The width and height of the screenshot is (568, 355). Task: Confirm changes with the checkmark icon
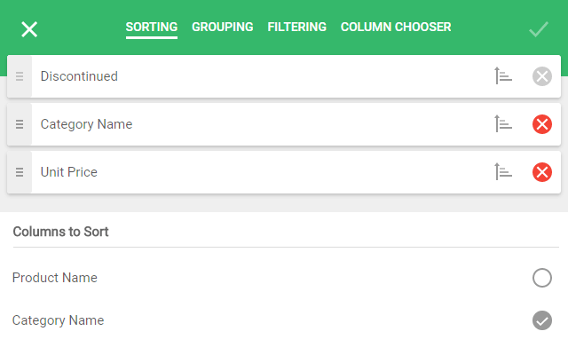539,29
